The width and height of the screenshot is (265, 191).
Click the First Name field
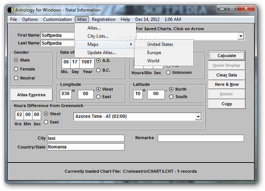pyautogui.click(x=58, y=35)
